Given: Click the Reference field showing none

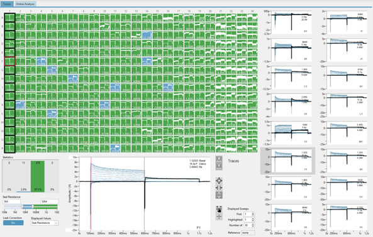Looking at the screenshot, I should (248, 233).
